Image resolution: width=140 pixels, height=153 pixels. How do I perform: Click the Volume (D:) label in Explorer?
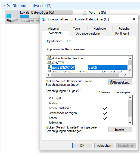(97, 13)
